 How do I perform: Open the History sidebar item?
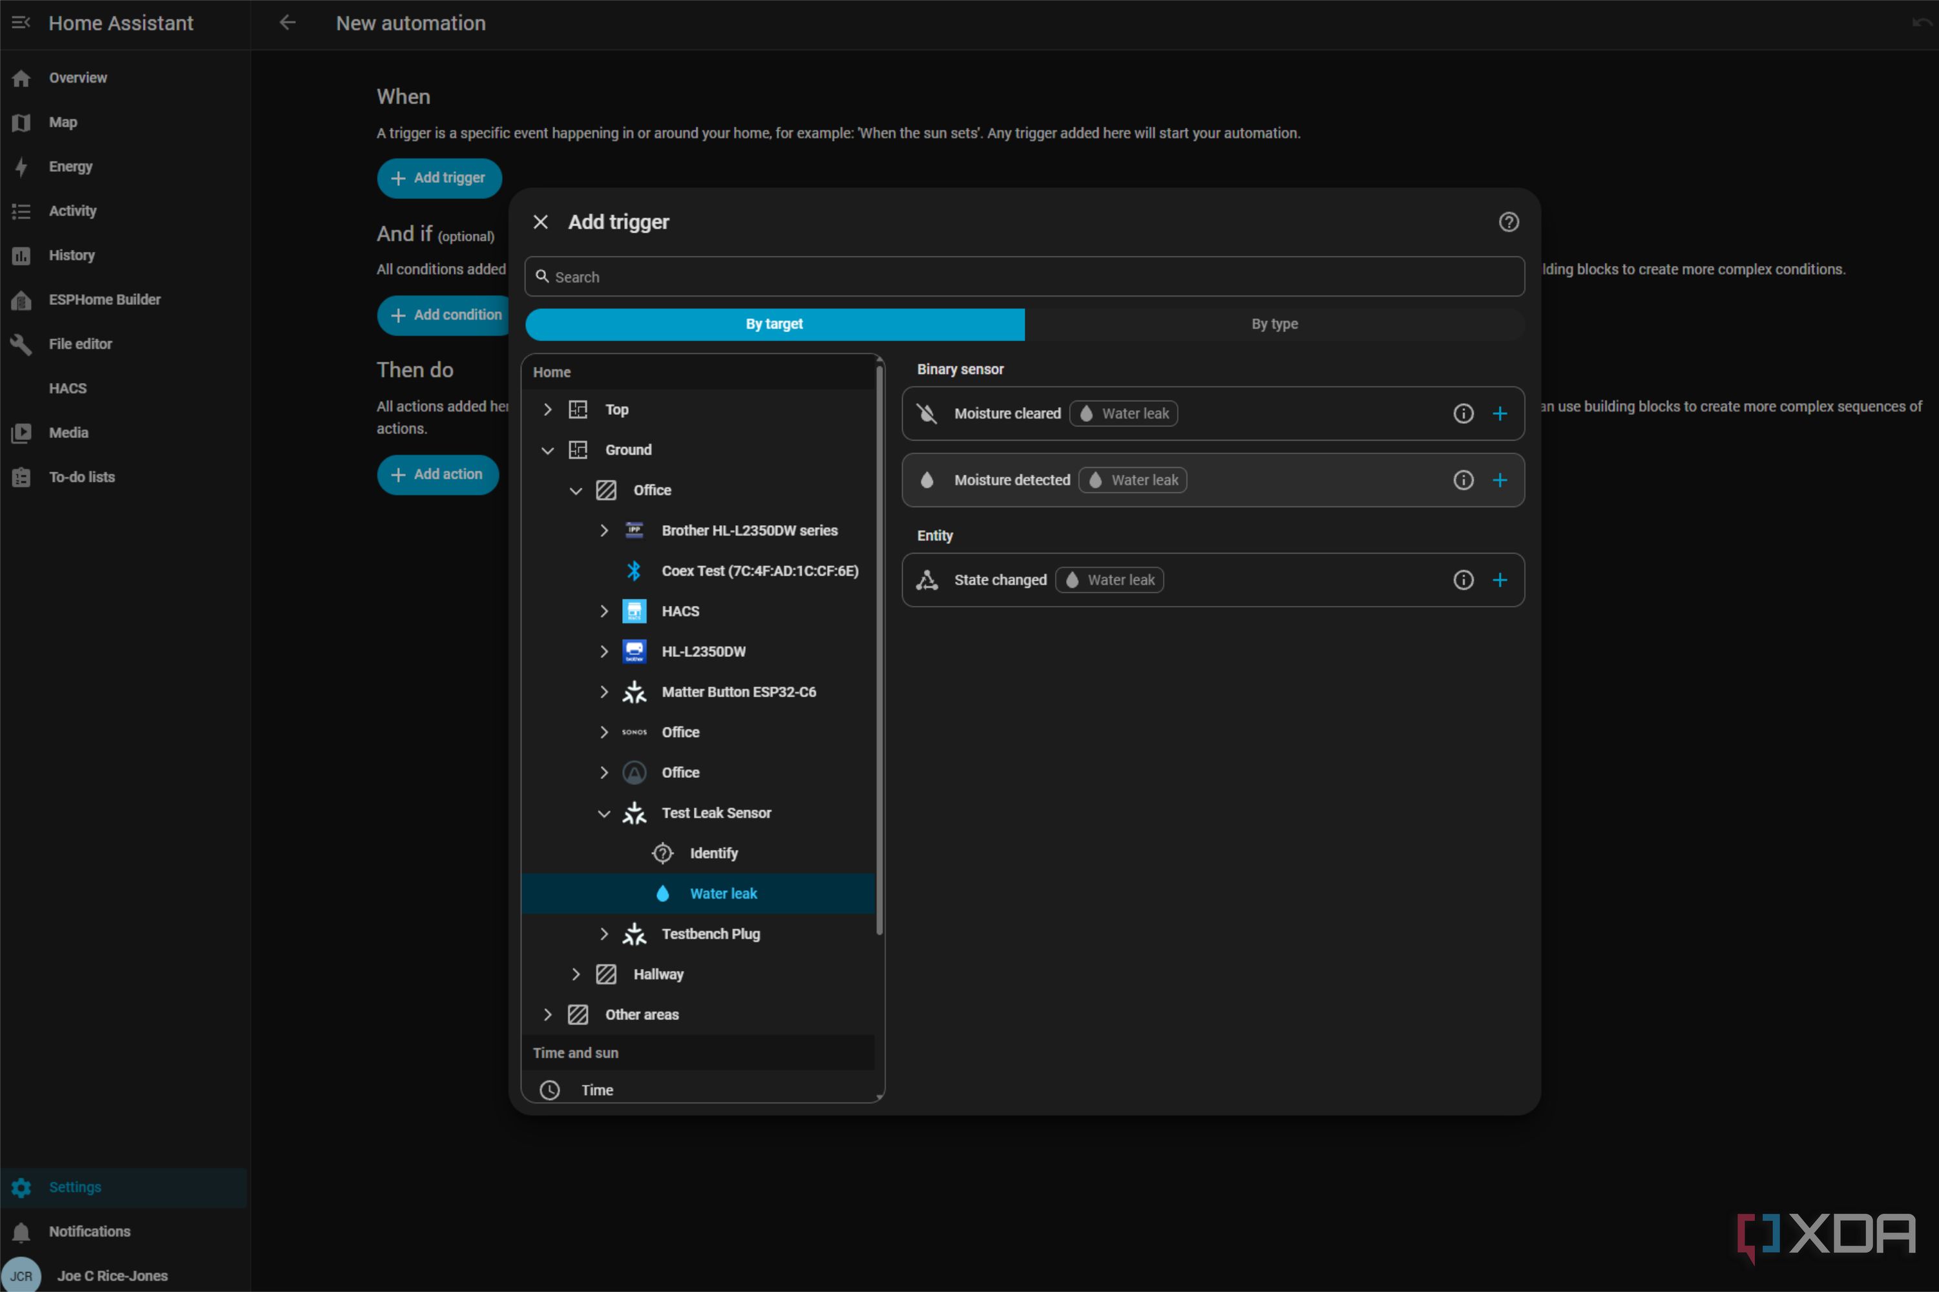(x=123, y=255)
